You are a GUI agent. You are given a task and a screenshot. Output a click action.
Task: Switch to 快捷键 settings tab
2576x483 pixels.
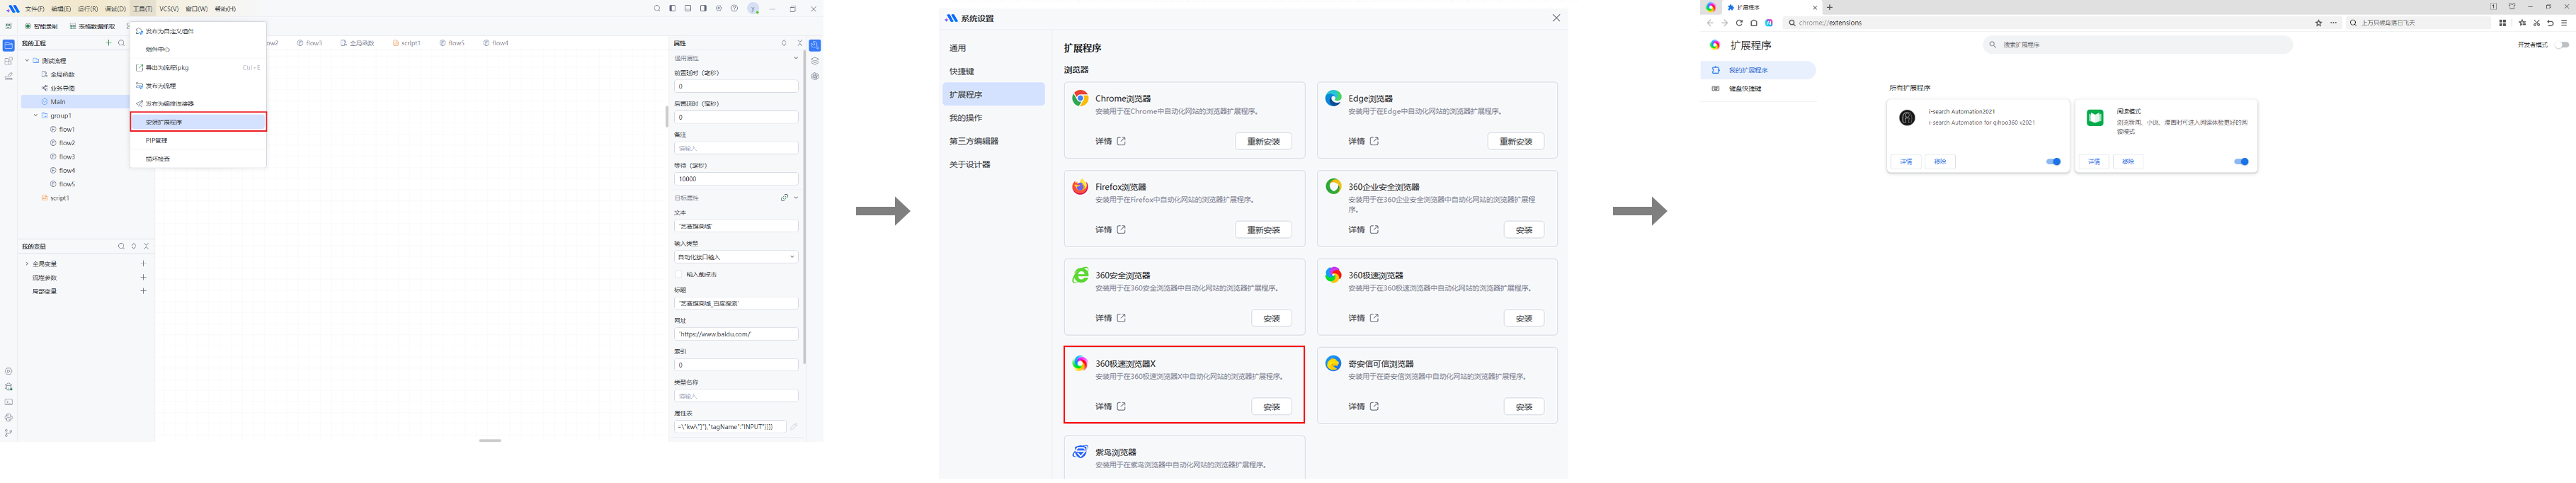tap(962, 72)
